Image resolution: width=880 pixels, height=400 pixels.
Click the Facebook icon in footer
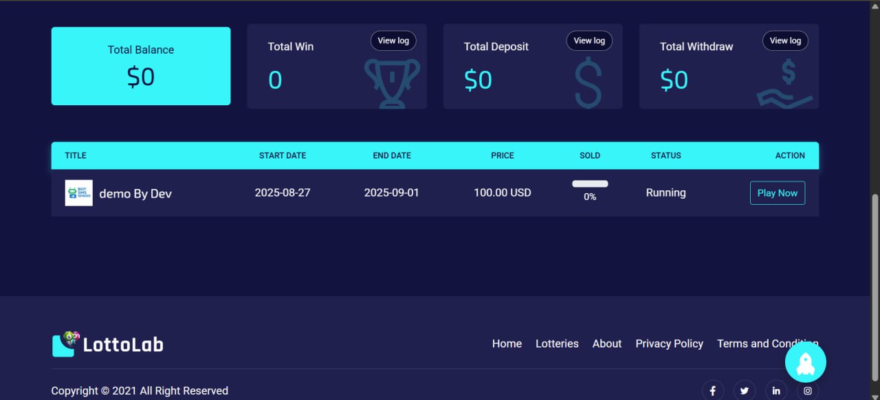(712, 390)
